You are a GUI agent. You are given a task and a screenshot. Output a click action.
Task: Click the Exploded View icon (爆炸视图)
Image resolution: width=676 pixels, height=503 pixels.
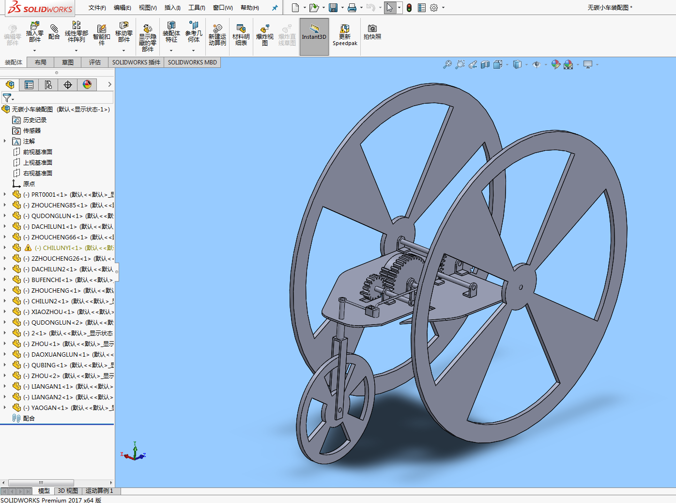[x=264, y=34]
